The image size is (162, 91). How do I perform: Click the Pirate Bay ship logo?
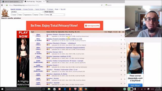[x=5, y=13]
